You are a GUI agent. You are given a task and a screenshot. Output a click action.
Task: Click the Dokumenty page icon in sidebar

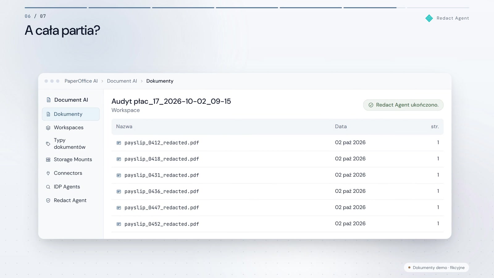pos(48,114)
